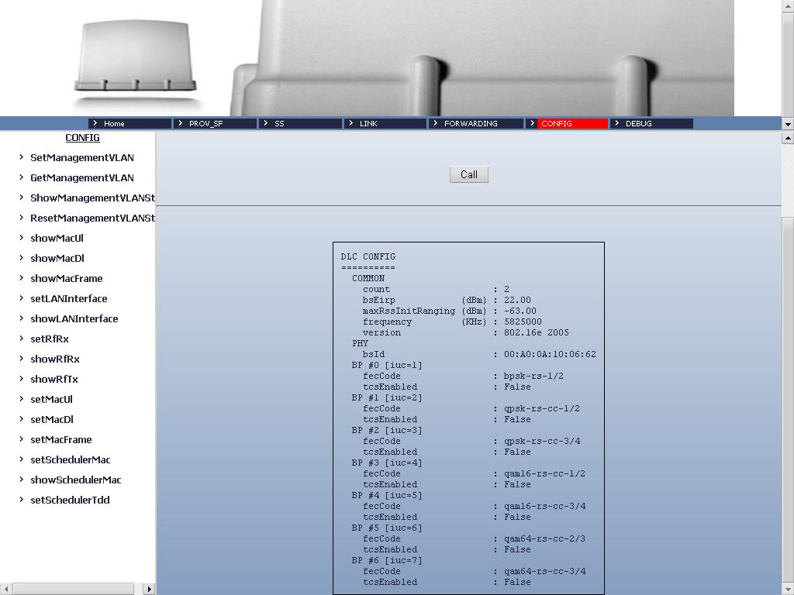The image size is (794, 595).
Task: Choose the setMacDl sidebar link
Action: point(52,419)
